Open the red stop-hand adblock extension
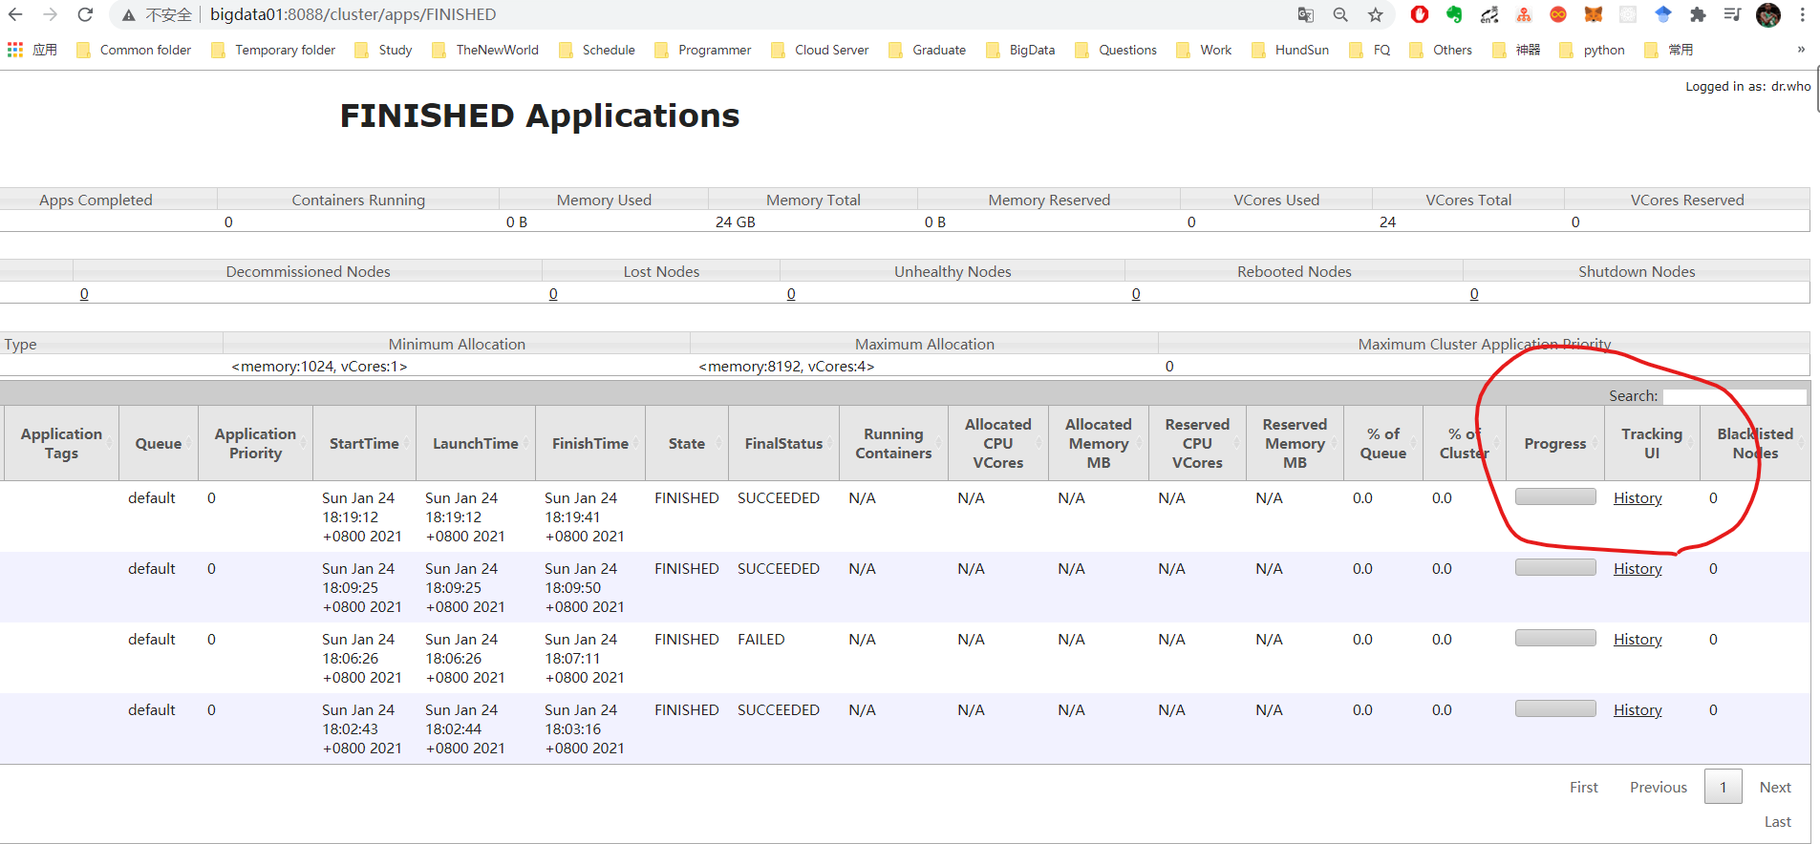 [x=1420, y=14]
